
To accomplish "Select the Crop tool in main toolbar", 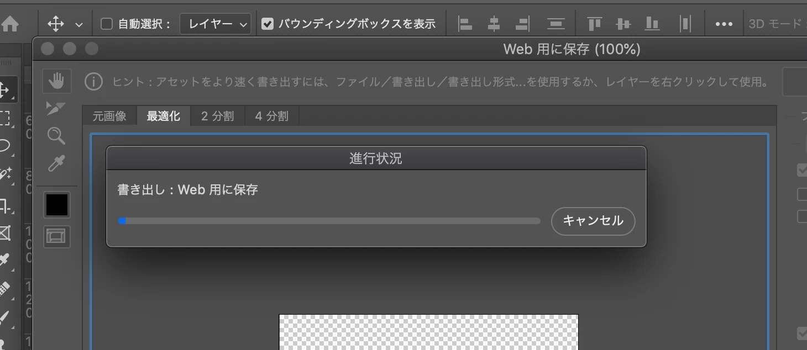I will [4, 205].
